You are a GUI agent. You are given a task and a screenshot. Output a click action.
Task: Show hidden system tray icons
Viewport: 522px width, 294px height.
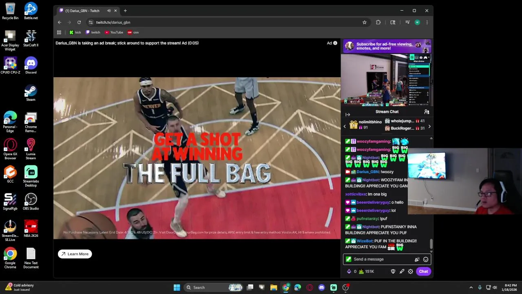pyautogui.click(x=471, y=287)
